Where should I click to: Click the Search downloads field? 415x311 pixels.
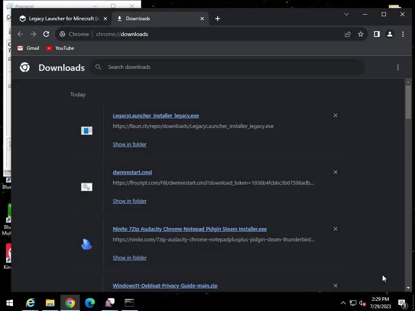pos(228,67)
